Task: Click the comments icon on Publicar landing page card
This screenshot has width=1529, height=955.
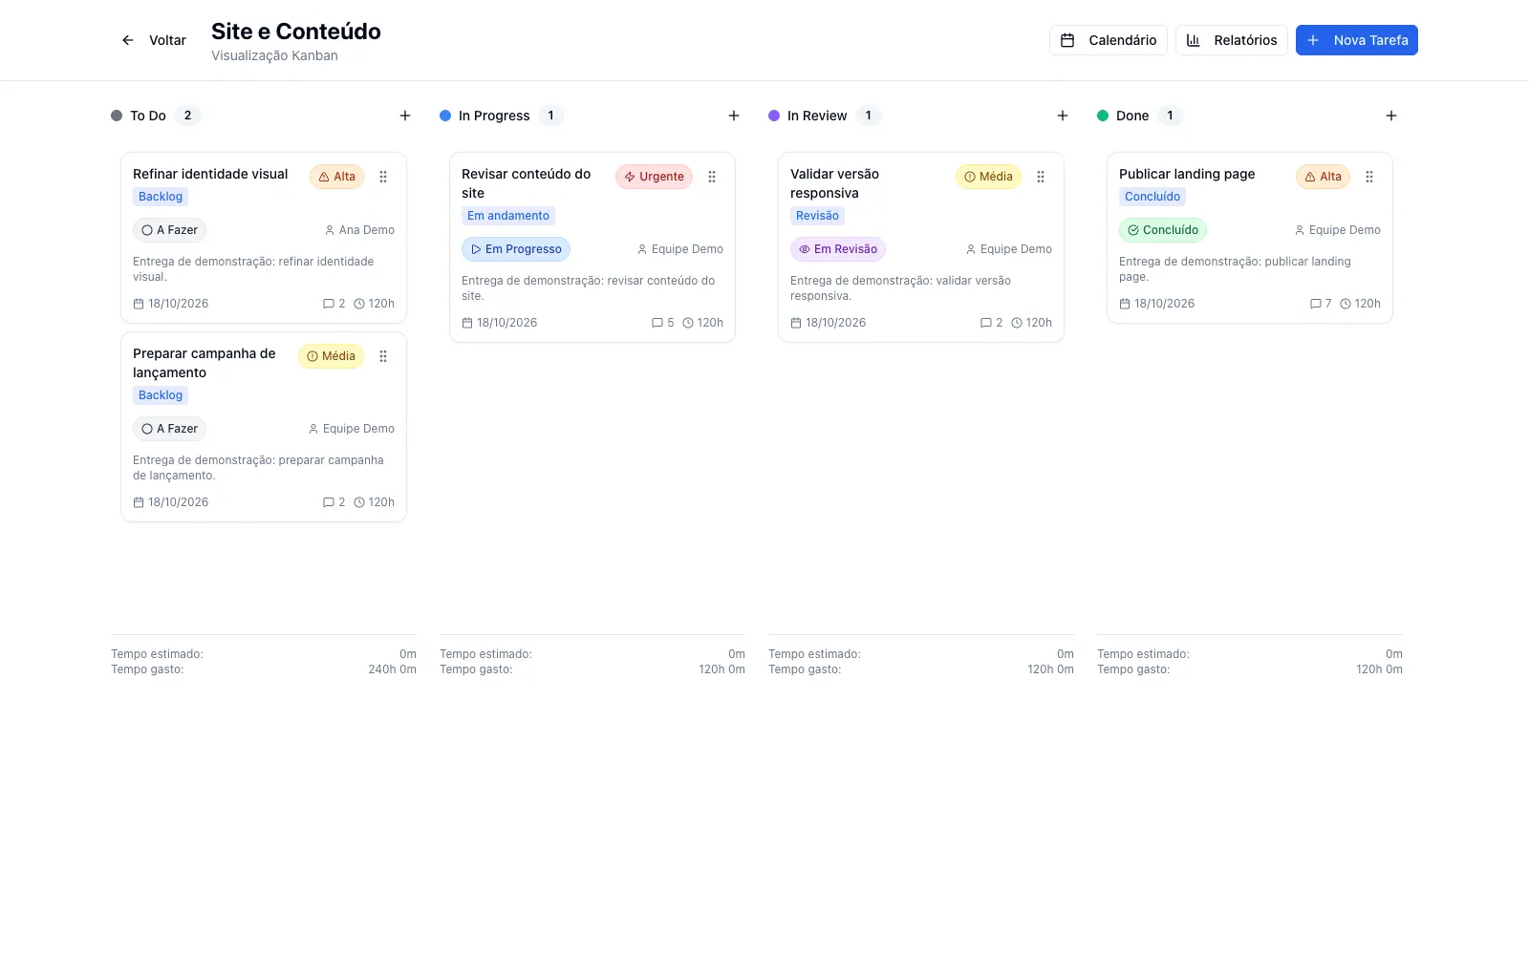Action: (1315, 304)
